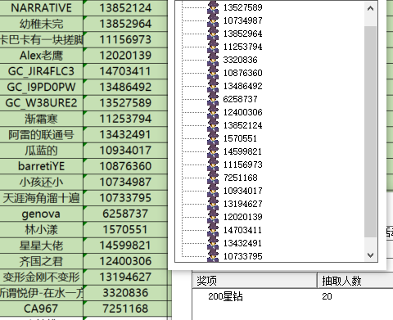Select spreadsheet cell 齐国之君
The height and width of the screenshot is (320, 393).
[42, 261]
